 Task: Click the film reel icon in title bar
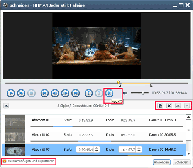[5, 5]
